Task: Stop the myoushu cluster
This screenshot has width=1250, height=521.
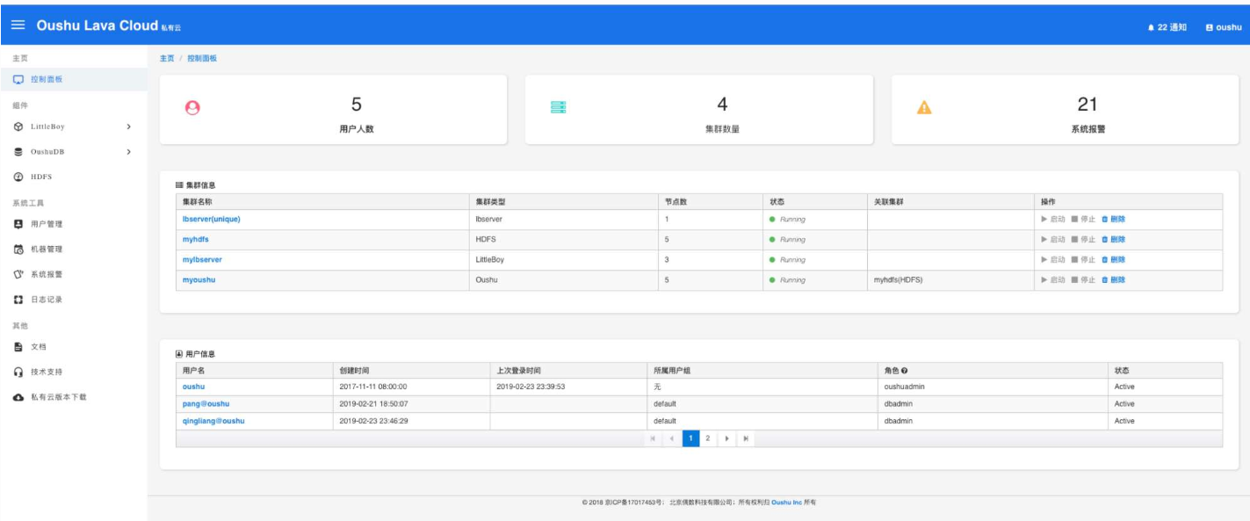Action: pos(1083,279)
